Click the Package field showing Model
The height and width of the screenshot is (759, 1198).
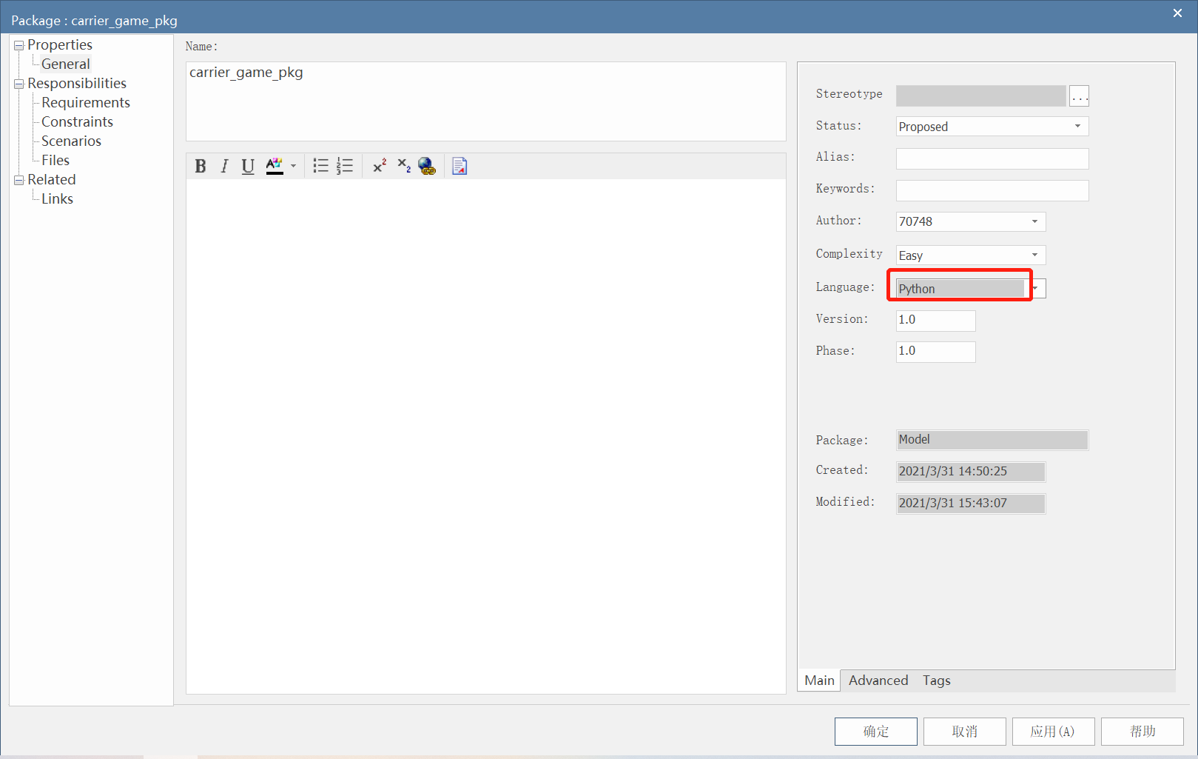pos(992,440)
